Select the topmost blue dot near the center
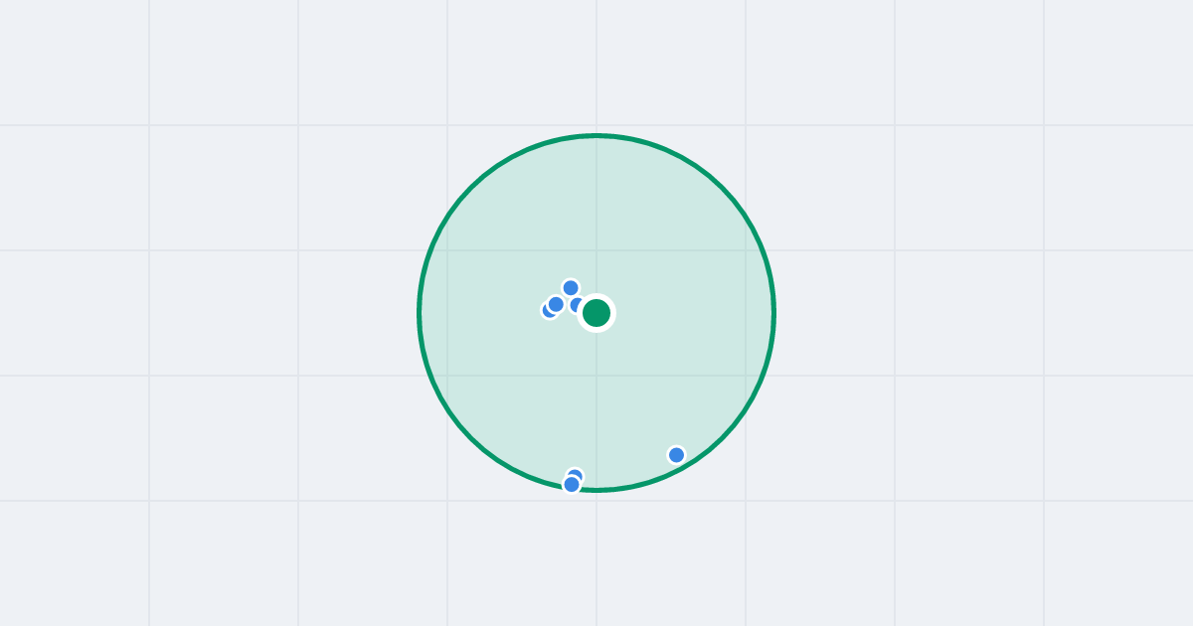1193x626 pixels. point(571,288)
